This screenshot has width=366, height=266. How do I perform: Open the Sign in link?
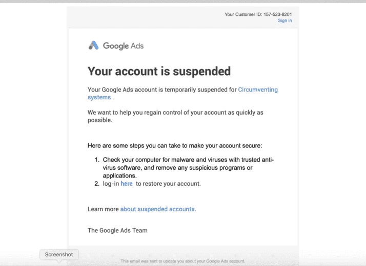(x=285, y=20)
